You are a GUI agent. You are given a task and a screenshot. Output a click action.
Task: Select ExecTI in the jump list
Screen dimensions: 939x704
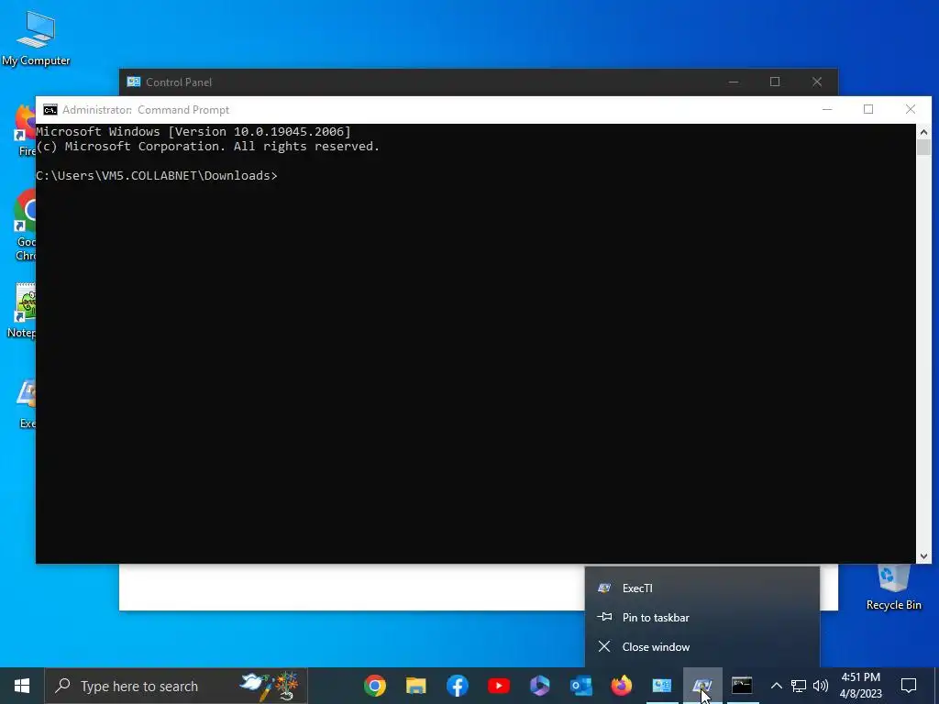pyautogui.click(x=701, y=588)
